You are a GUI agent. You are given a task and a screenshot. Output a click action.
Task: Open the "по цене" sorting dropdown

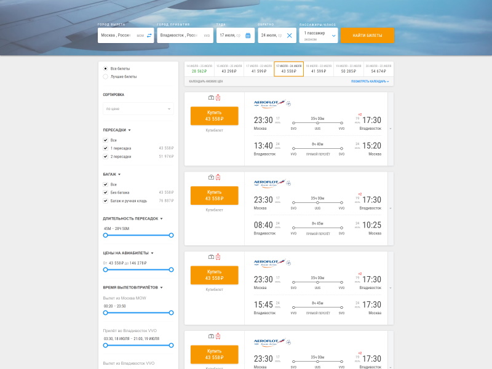pos(138,109)
